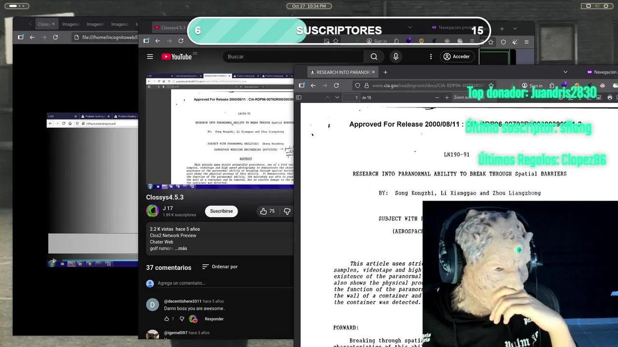Click the Acceder sign-in button
618x347 pixels.
pyautogui.click(x=456, y=57)
